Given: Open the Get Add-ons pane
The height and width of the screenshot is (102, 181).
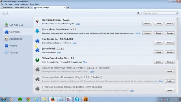Looking at the screenshot, I should point(18,25).
